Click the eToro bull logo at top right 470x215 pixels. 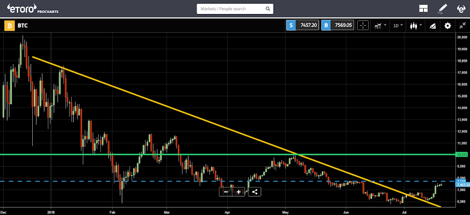(461, 9)
